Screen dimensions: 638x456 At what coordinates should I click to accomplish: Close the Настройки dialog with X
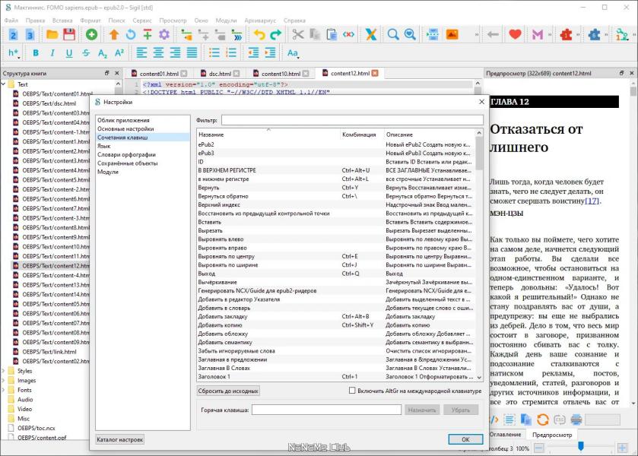482,102
